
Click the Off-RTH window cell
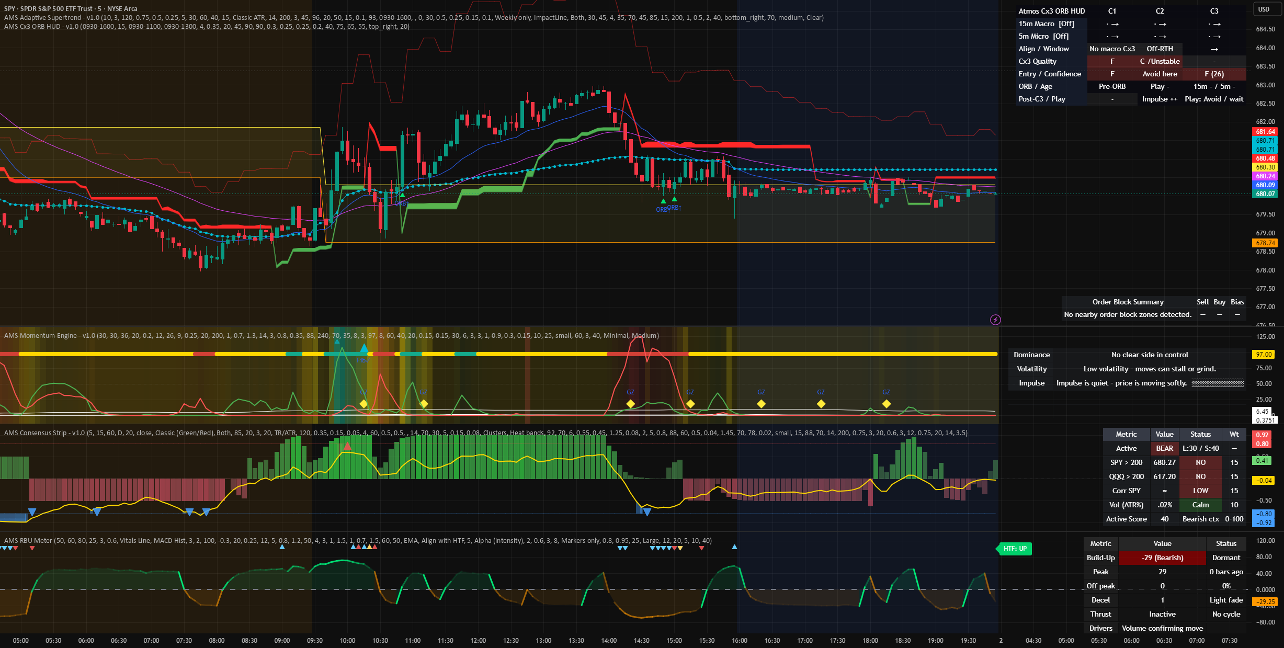coord(1160,49)
